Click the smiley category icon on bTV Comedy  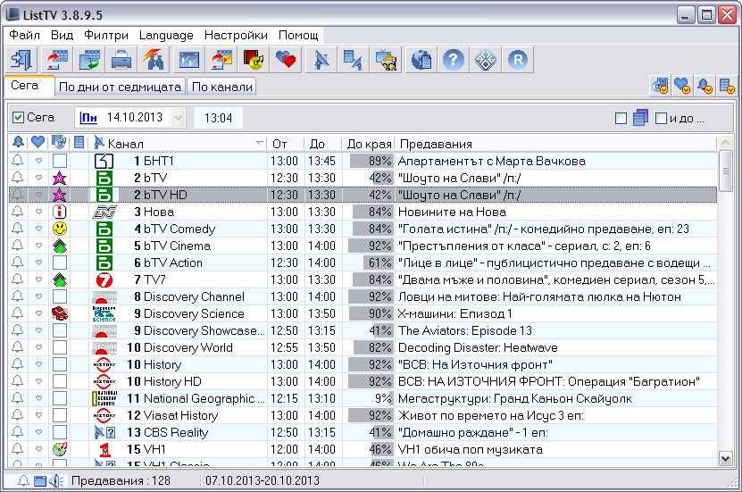coord(60,229)
